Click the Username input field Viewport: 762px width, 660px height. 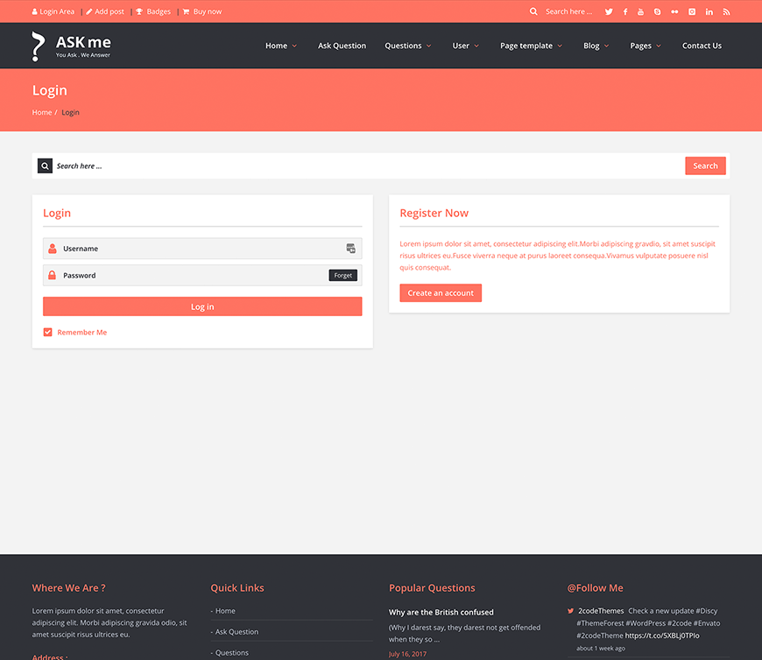(x=202, y=249)
